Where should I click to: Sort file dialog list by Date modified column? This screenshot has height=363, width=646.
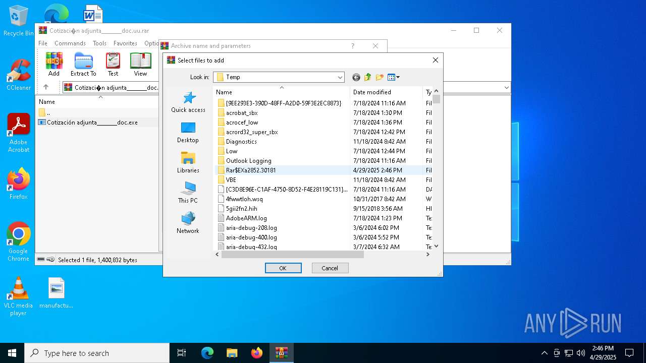tap(386, 92)
